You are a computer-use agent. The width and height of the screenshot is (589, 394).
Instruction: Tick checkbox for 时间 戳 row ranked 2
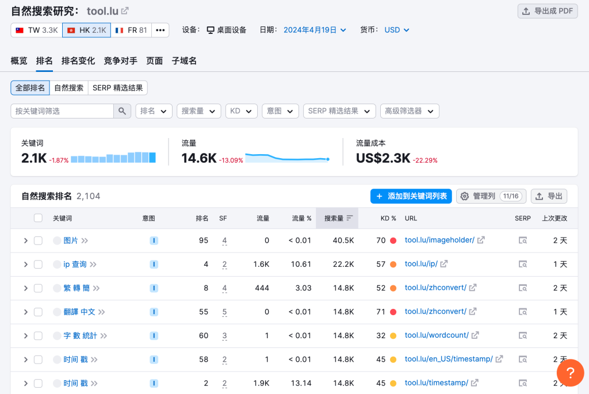point(38,383)
